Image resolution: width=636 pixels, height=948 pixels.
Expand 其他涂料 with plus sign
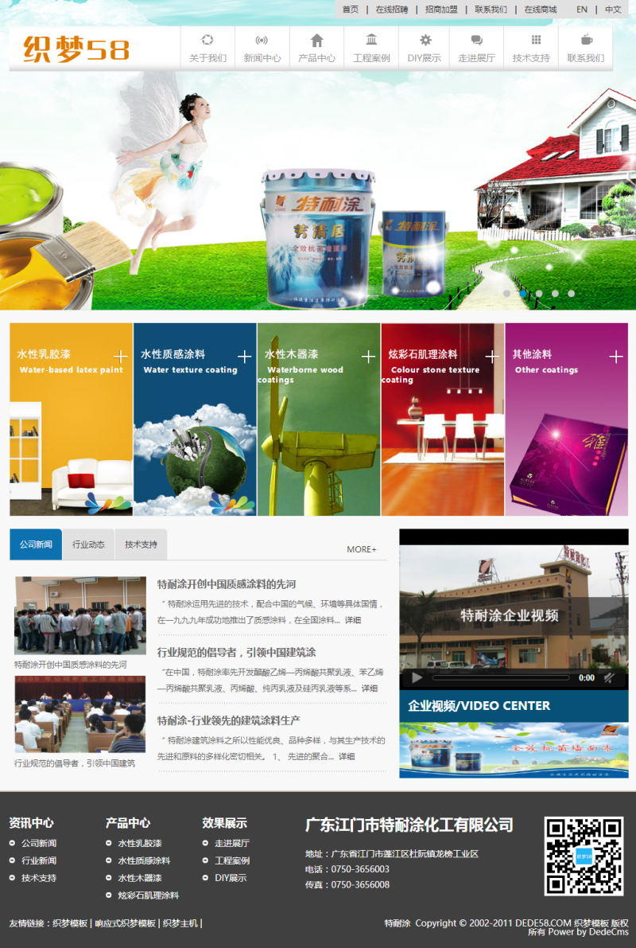tap(615, 357)
